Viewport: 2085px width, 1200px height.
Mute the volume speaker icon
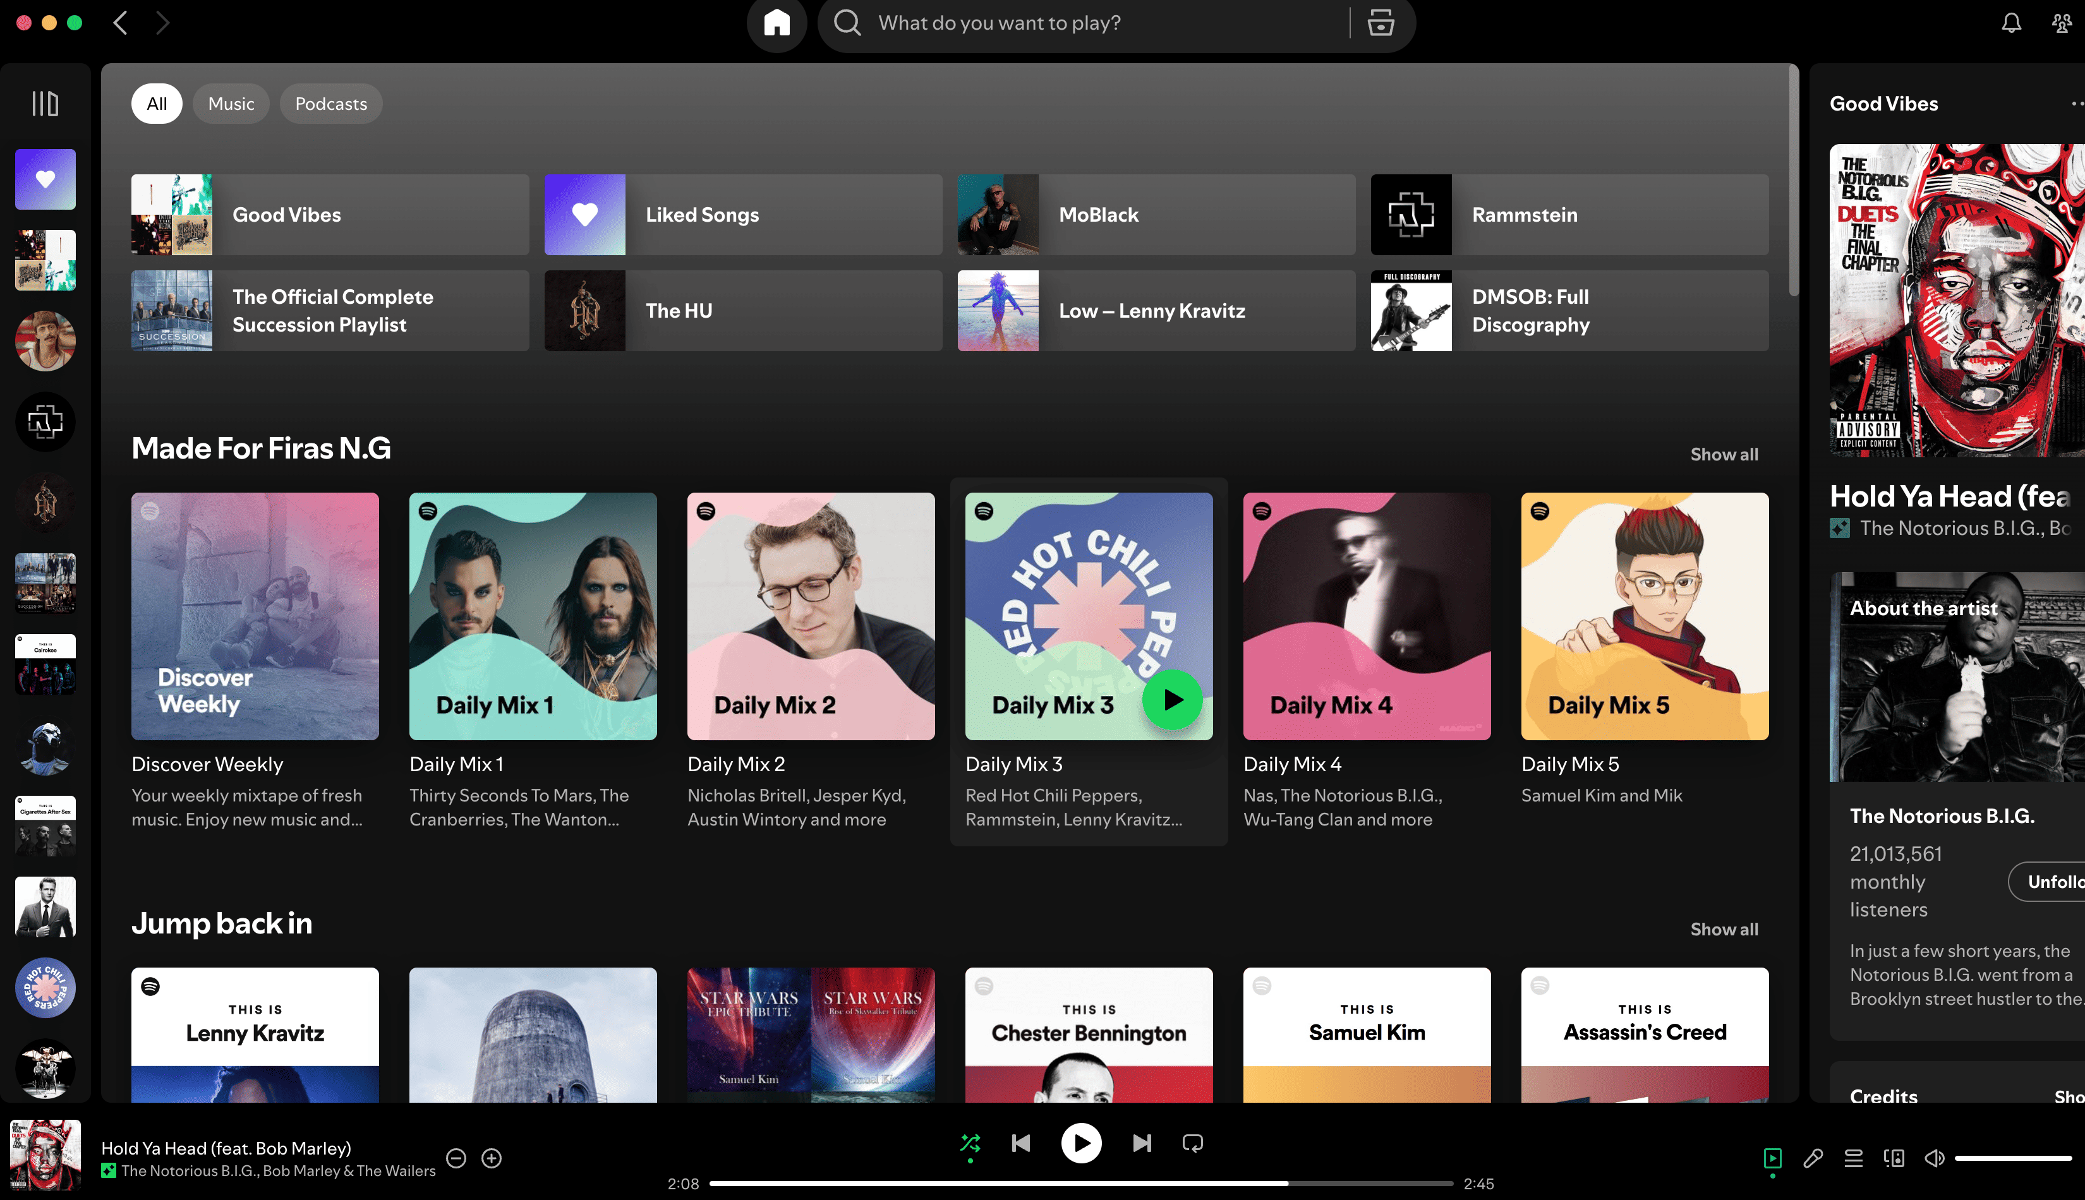pyautogui.click(x=1934, y=1158)
